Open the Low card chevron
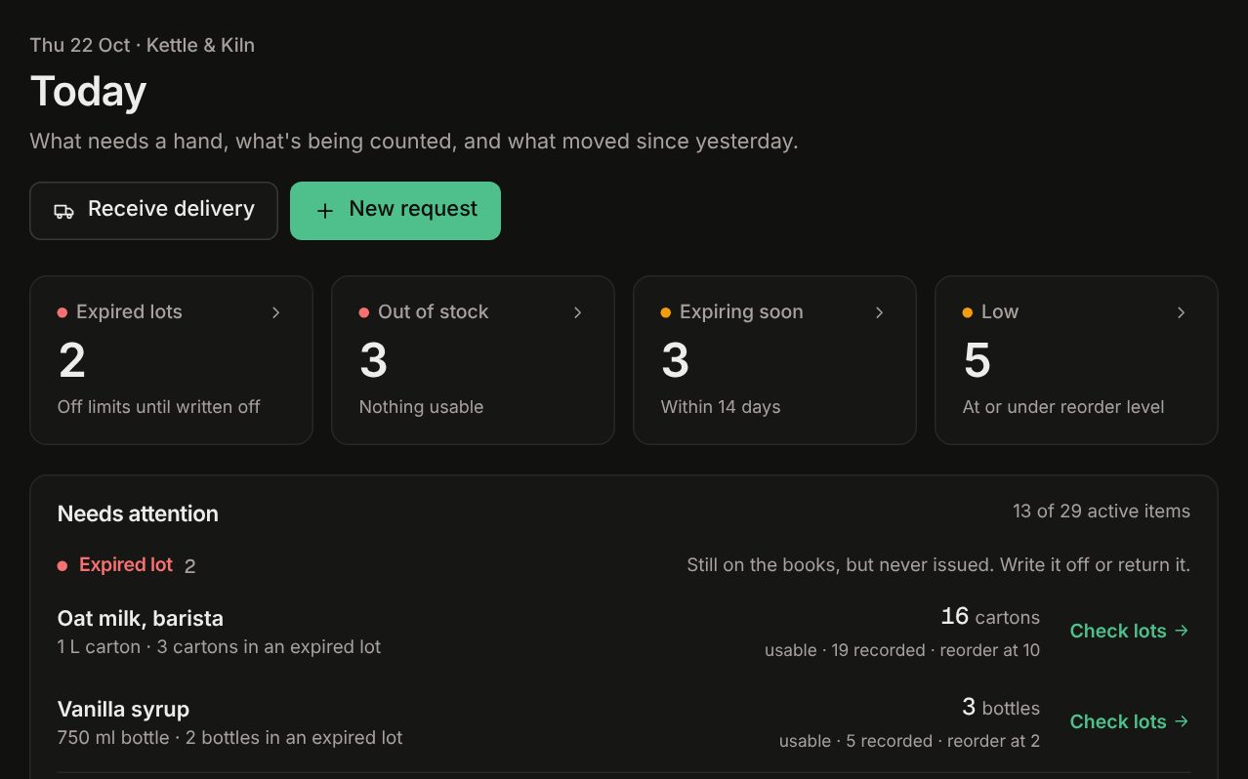The image size is (1248, 779). [x=1181, y=312]
